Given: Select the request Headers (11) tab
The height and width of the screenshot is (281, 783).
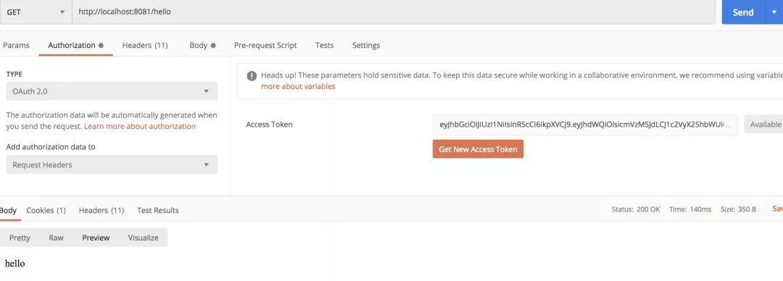Looking at the screenshot, I should point(145,45).
